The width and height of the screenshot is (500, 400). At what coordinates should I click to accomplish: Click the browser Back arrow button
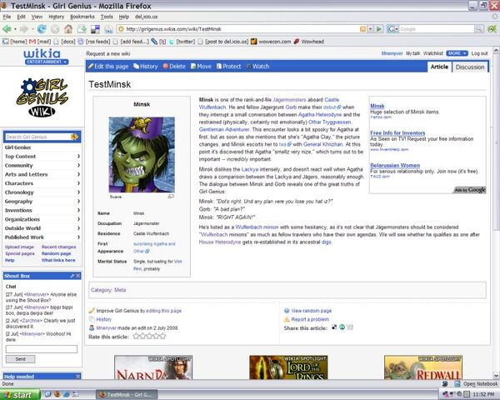7,29
